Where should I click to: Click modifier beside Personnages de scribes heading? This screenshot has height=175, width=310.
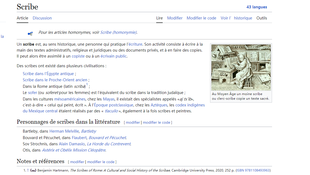[133, 122]
